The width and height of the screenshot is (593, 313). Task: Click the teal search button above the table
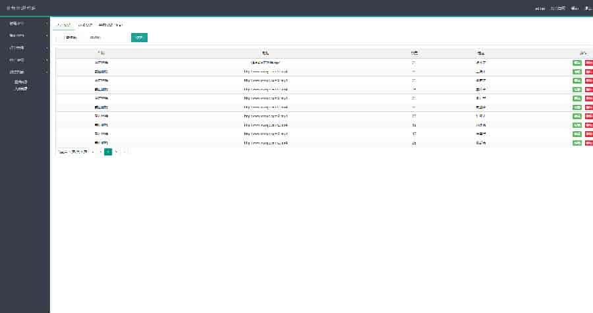pos(139,38)
